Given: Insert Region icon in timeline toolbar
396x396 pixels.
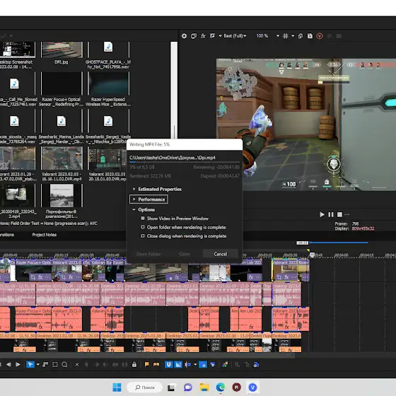Looking at the screenshot, I should point(156,364).
